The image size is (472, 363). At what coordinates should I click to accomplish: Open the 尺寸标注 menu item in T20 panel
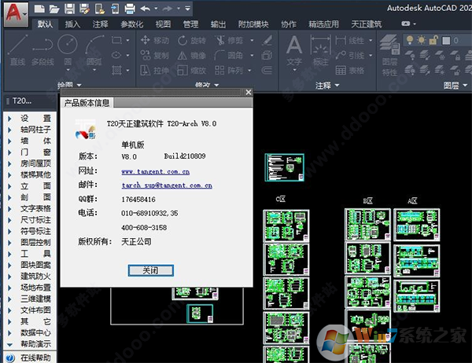[35, 220]
